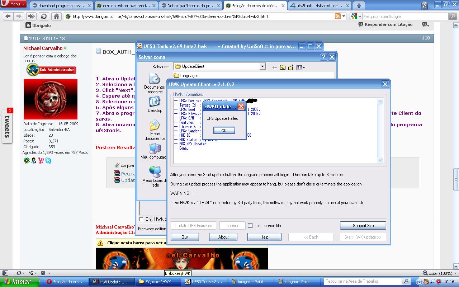Go back to the previous folder in Salvar como
The height and width of the screenshot is (287, 459).
275,67
